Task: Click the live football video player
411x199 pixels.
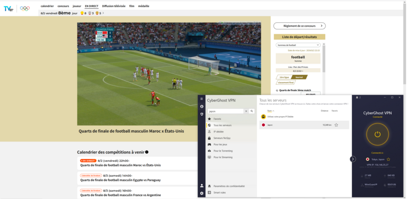Action: tap(169, 74)
